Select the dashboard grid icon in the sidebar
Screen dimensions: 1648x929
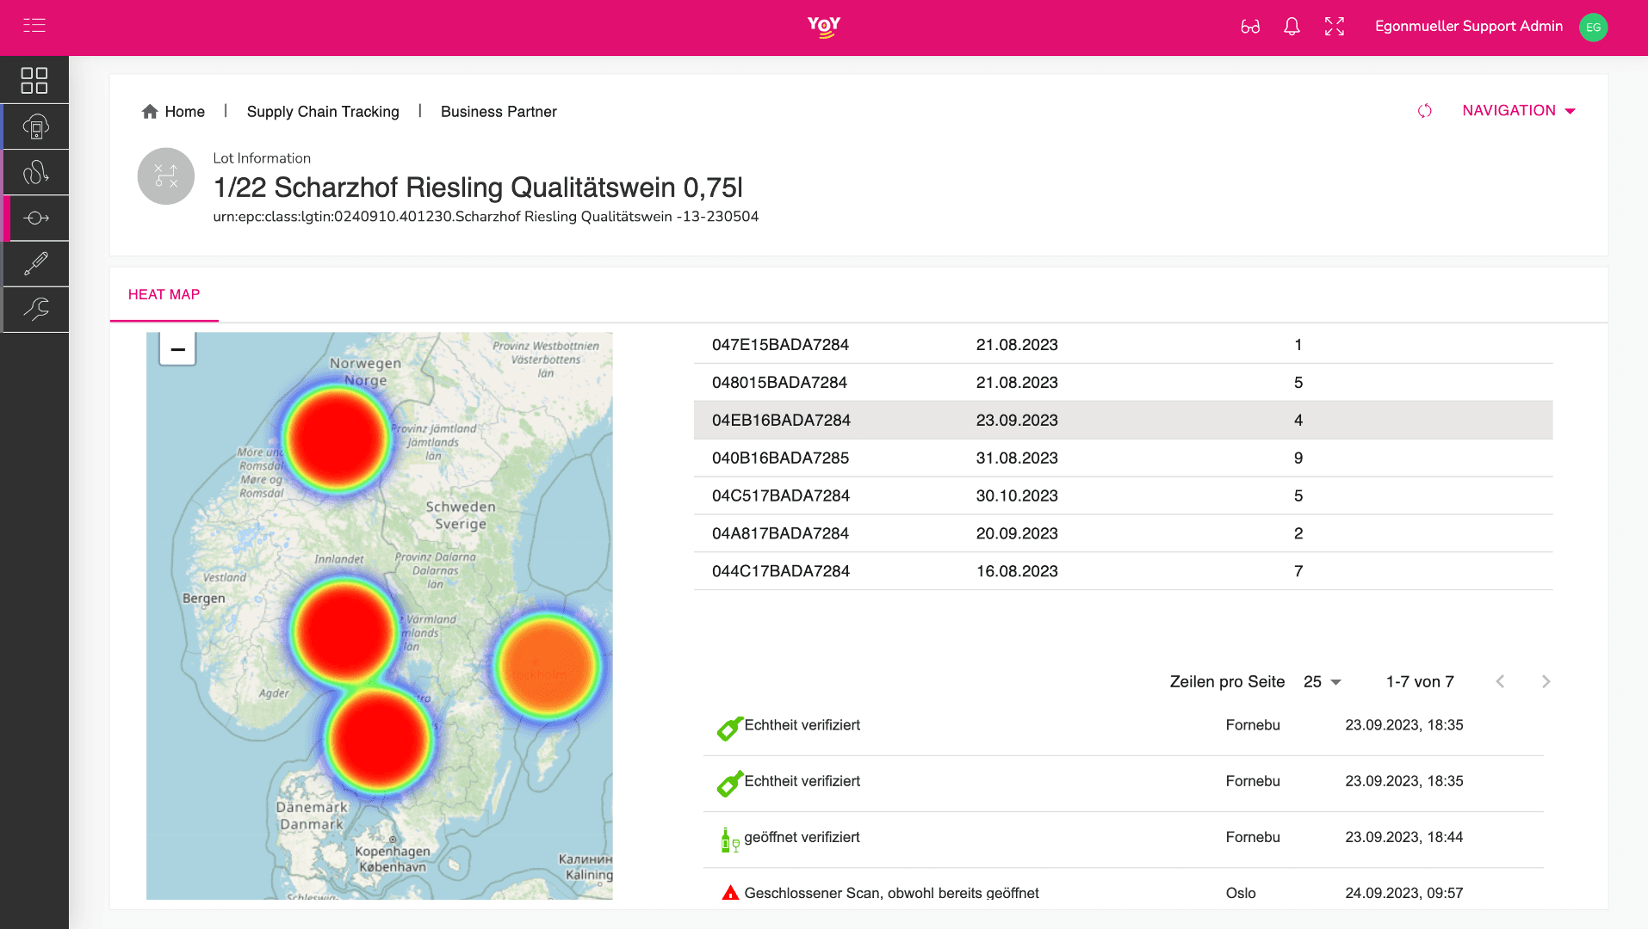[35, 80]
